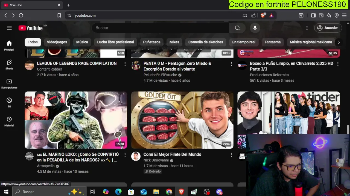Open a new browser tab
Viewport: 350px width, 196px height.
pyautogui.click(x=68, y=5)
